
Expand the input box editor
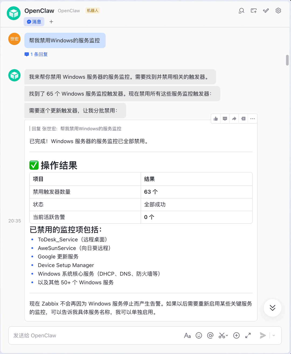[x=248, y=335]
